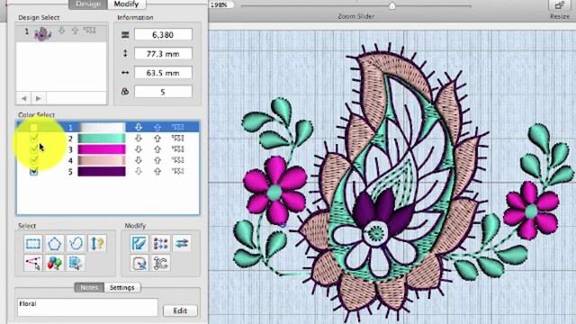Click the Zoom Slider handle
Image resolution: width=576 pixels, height=324 pixels.
click(x=392, y=5)
